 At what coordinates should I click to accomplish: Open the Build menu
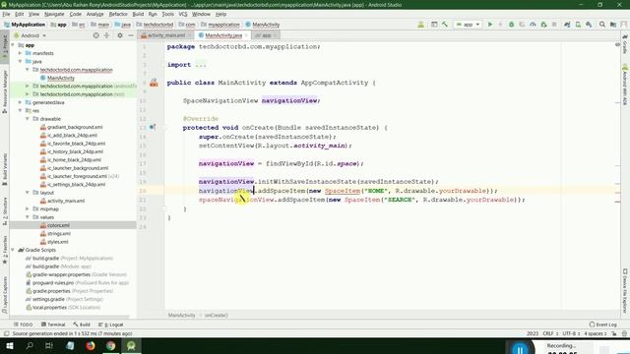138,14
